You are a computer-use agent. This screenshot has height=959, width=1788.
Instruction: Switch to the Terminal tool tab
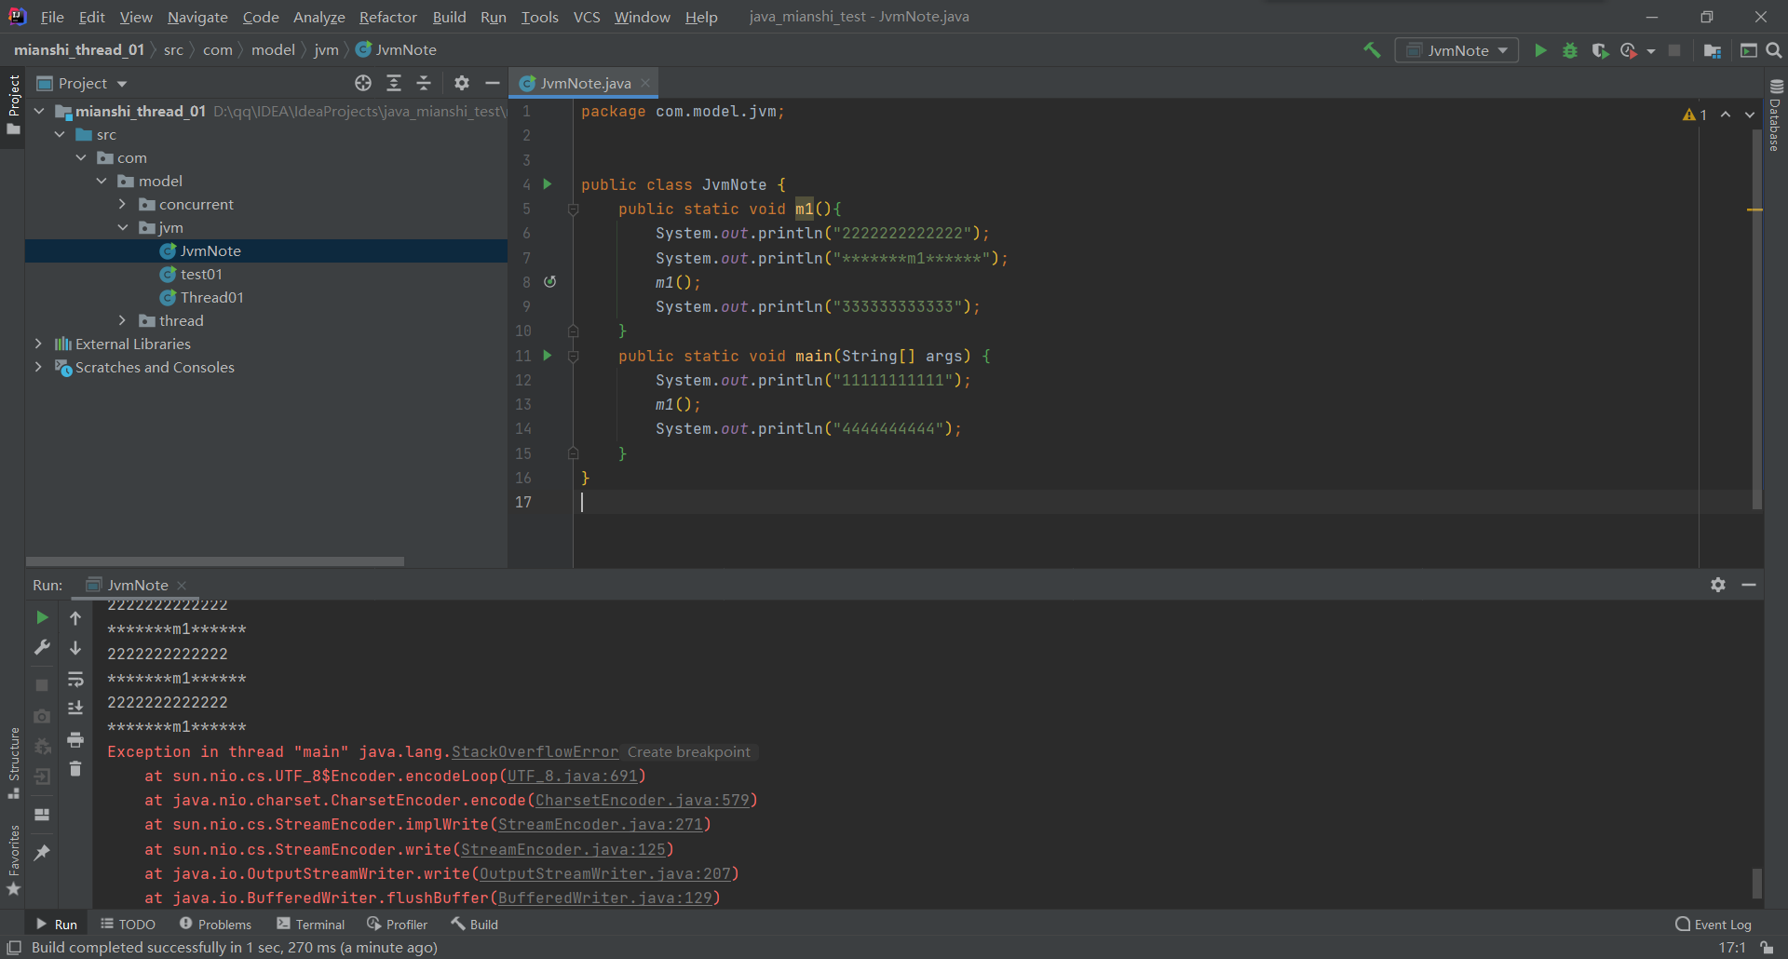(311, 925)
